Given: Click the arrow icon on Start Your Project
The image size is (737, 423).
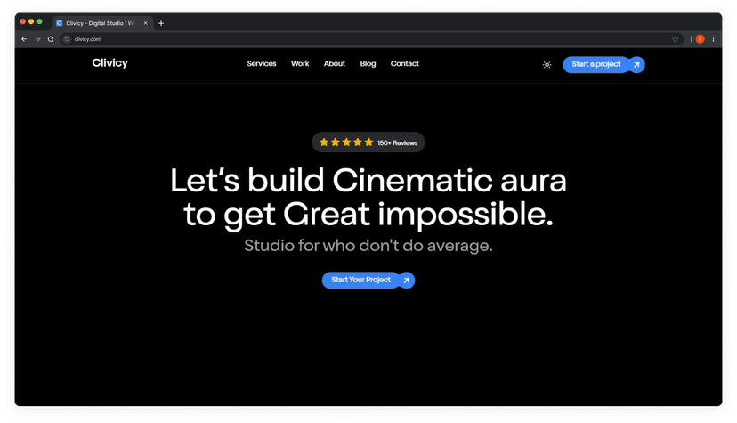Looking at the screenshot, I should click(407, 281).
